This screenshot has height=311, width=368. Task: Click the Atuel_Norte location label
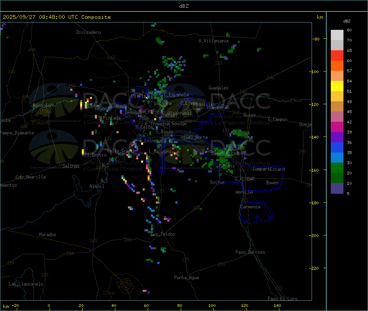pyautogui.click(x=194, y=137)
